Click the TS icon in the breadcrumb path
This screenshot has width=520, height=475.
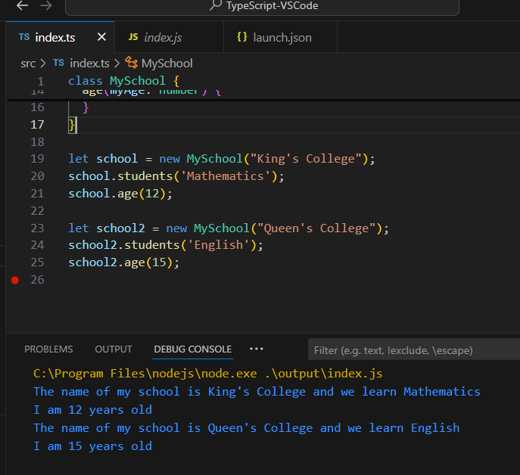(58, 63)
